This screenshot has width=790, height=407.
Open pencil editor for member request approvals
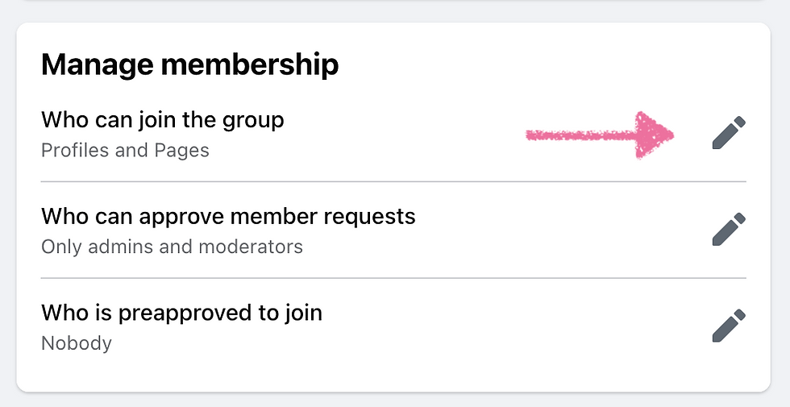[x=729, y=229]
